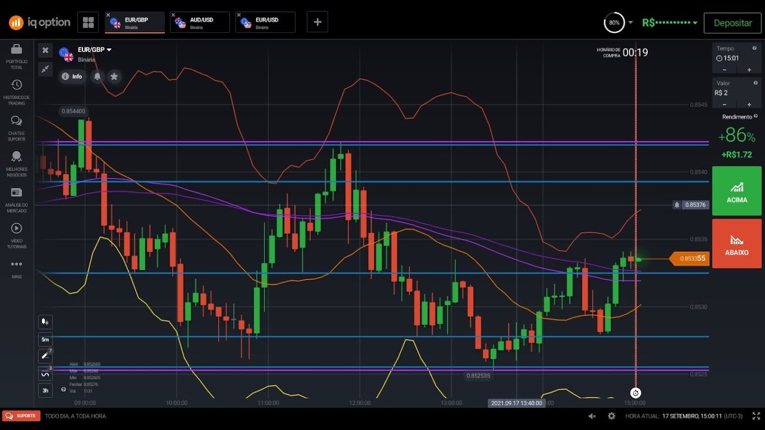Open the 5m timeframe selector
Image resolution: width=765 pixels, height=430 pixels.
pos(45,339)
